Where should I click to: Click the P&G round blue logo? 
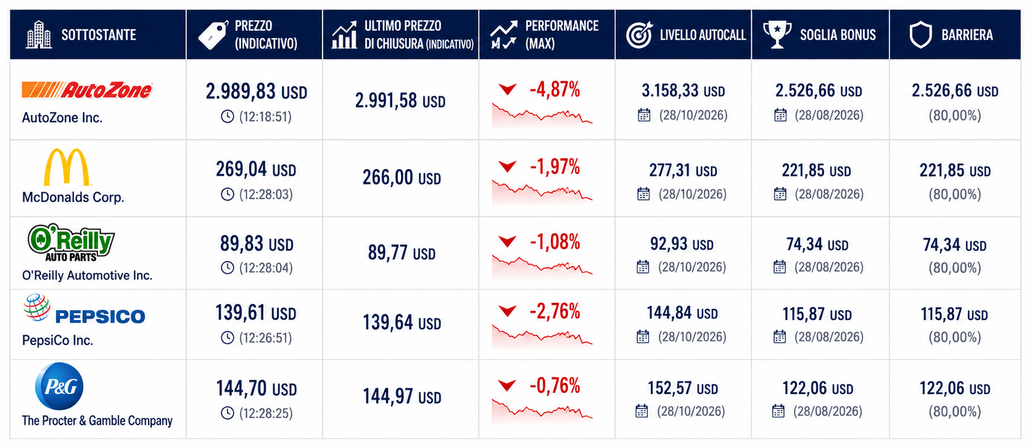[59, 386]
